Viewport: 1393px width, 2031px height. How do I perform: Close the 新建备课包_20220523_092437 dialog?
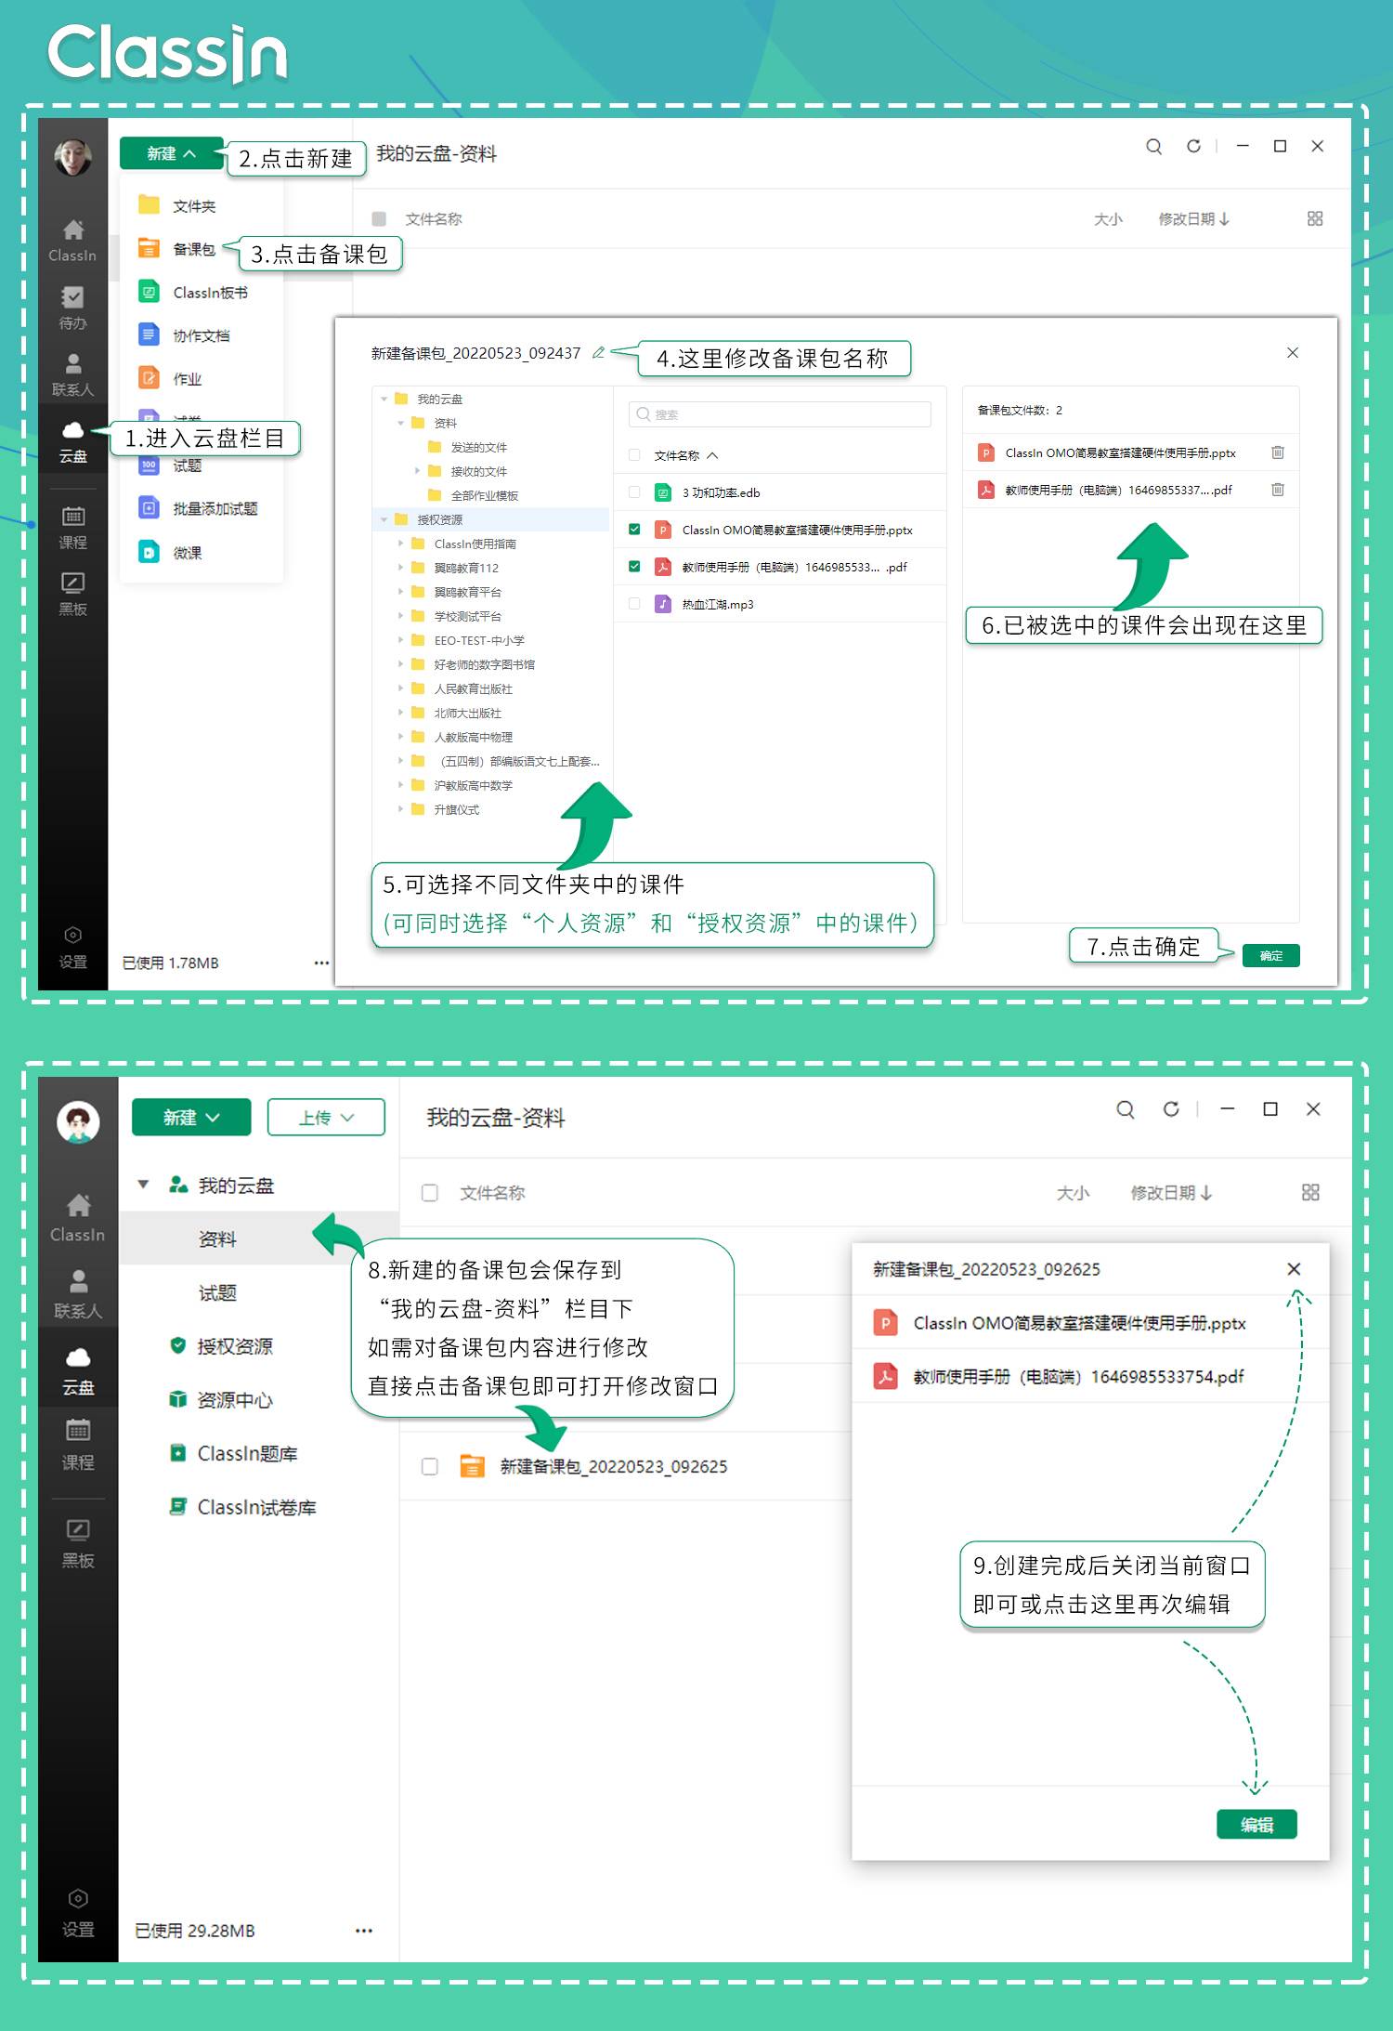pos(1293,353)
